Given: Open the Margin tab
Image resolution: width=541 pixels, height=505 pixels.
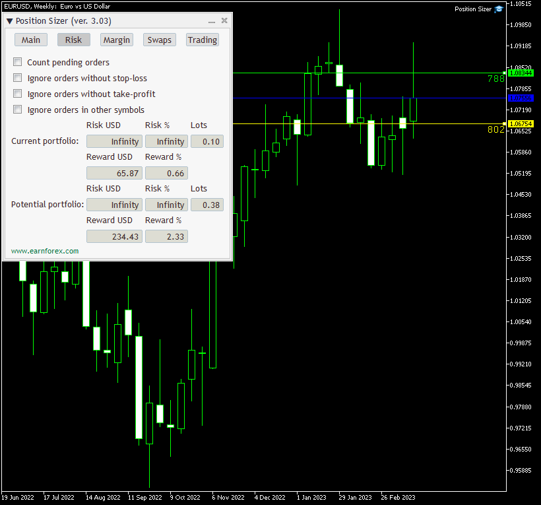Looking at the screenshot, I should [116, 40].
